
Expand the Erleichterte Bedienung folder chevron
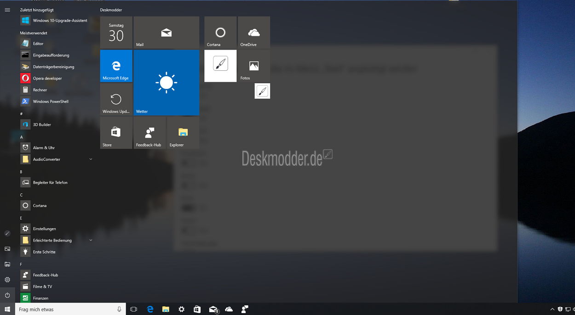[91, 240]
